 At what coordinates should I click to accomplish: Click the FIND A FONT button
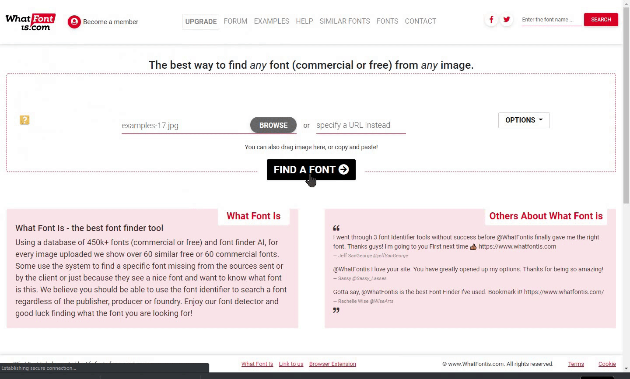pyautogui.click(x=311, y=170)
